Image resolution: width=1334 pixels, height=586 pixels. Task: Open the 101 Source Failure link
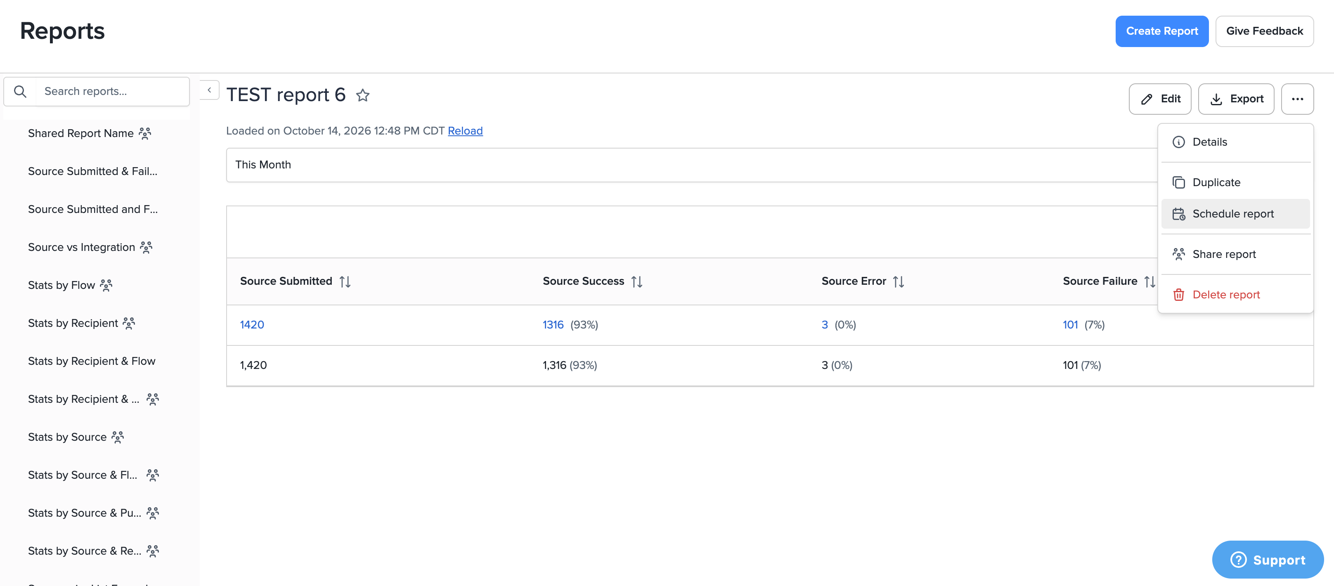1070,325
